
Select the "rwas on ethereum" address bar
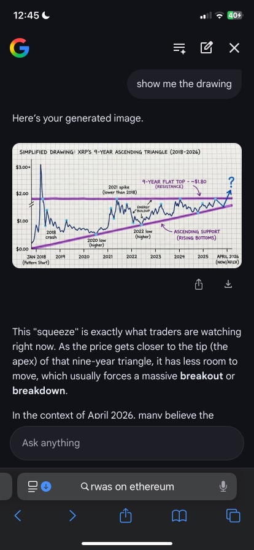coord(127,487)
